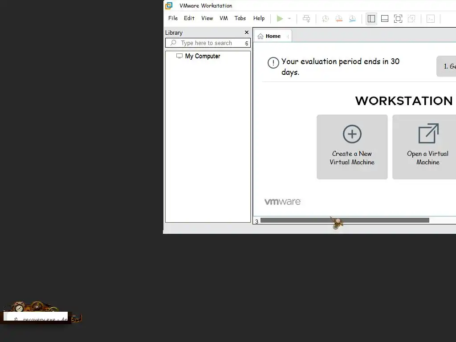Click the monitor icon beside My Computer

[x=179, y=56]
